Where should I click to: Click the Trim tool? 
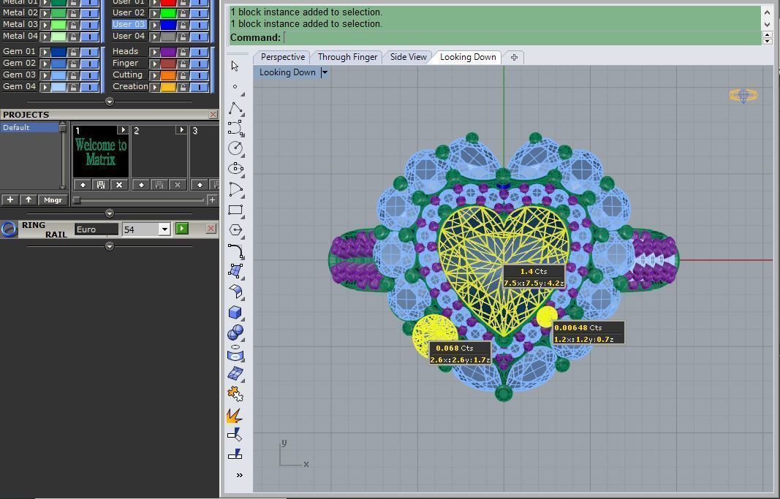[235, 435]
